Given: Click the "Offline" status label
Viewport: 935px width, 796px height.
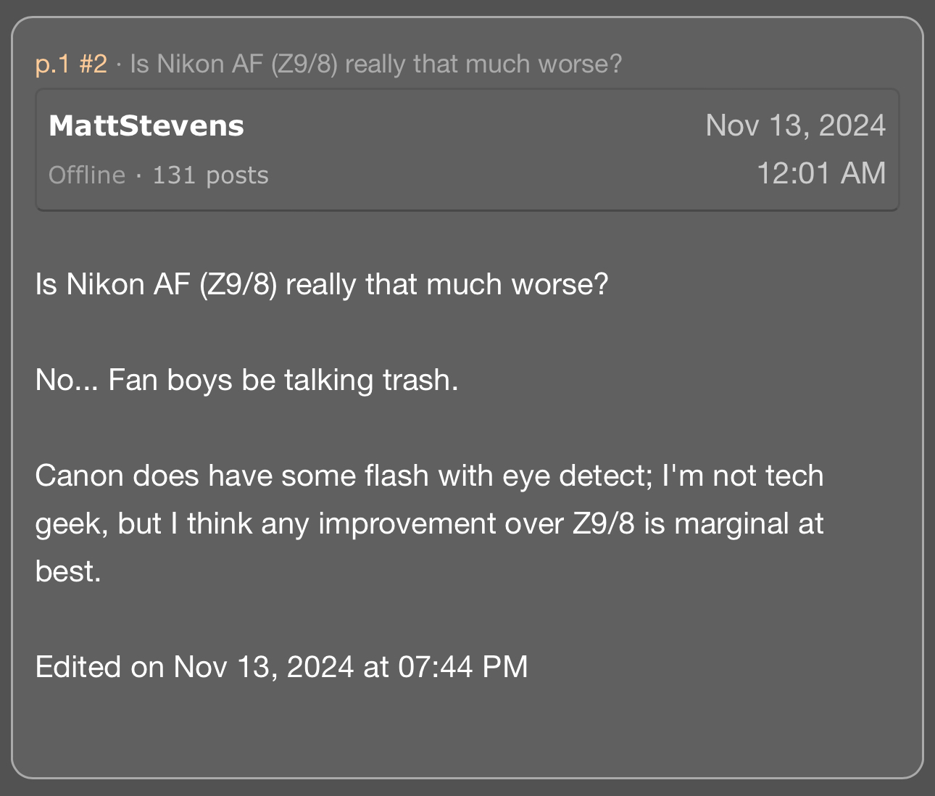Looking at the screenshot, I should (x=87, y=175).
